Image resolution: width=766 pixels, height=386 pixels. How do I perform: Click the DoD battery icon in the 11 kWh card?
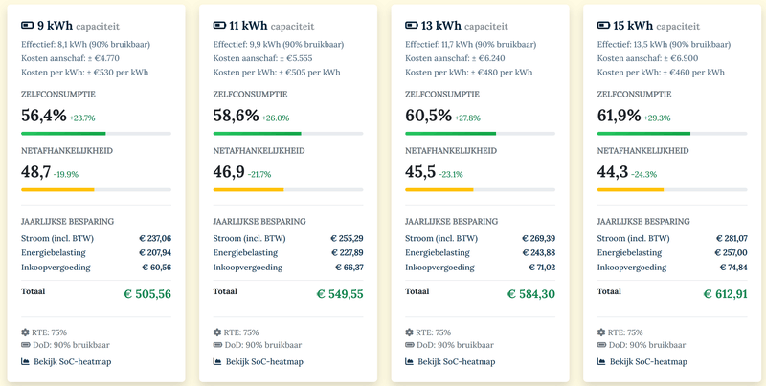[x=218, y=345]
